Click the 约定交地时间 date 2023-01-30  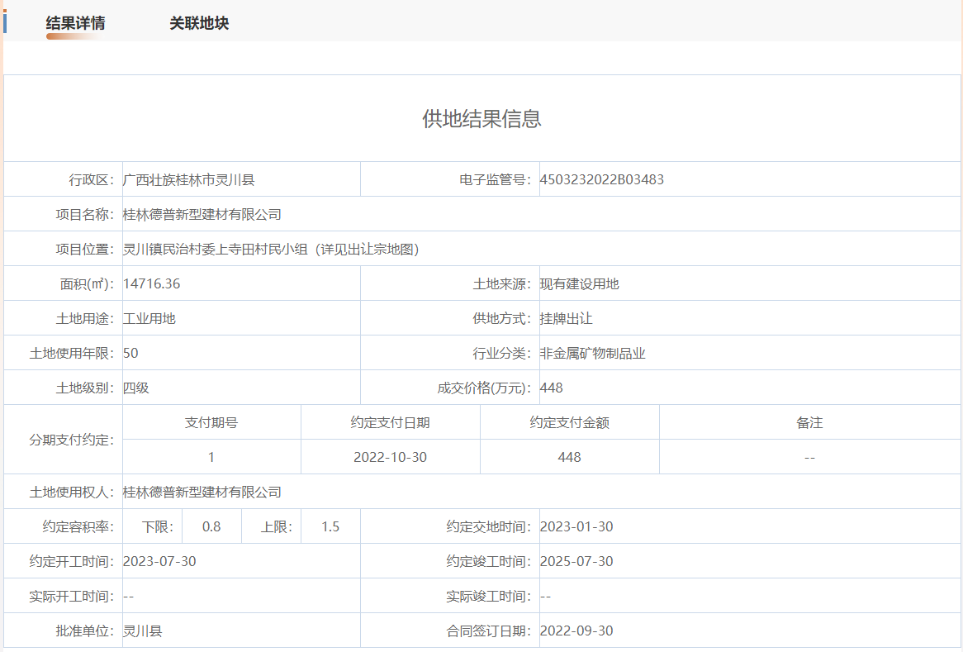tap(576, 527)
